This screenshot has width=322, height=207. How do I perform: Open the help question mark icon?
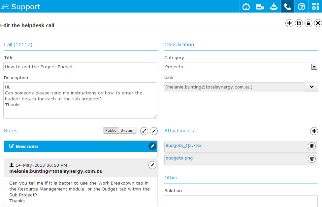click(302, 7)
